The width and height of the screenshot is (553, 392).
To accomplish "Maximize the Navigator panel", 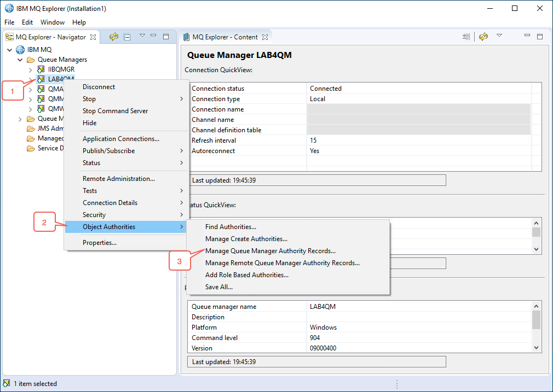I will point(166,36).
